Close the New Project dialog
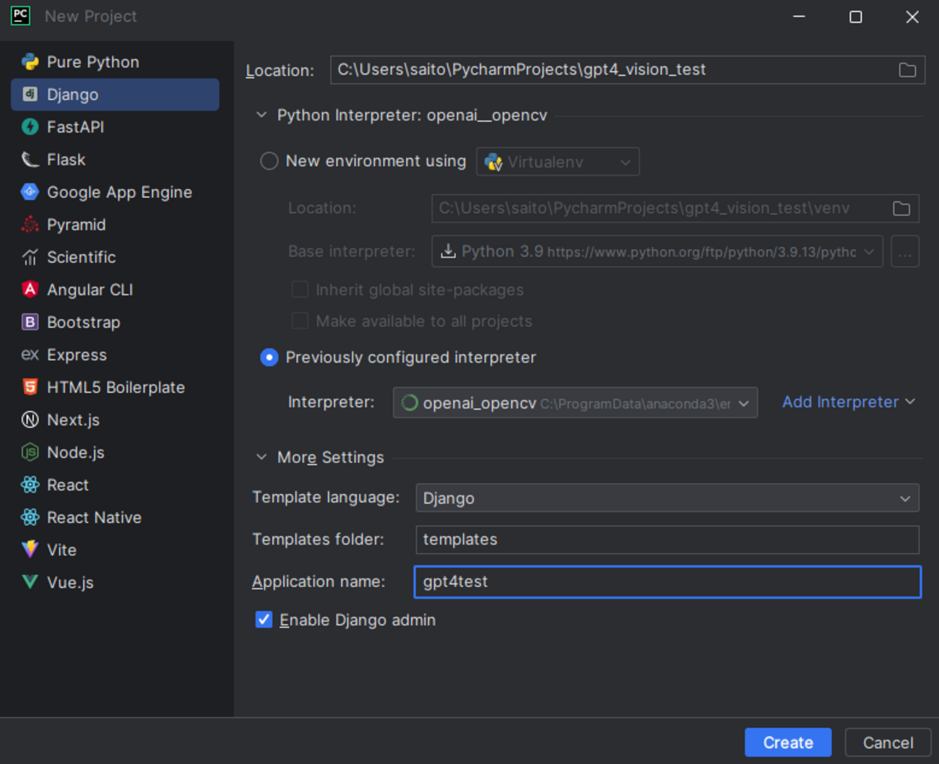939x764 pixels. [x=912, y=17]
